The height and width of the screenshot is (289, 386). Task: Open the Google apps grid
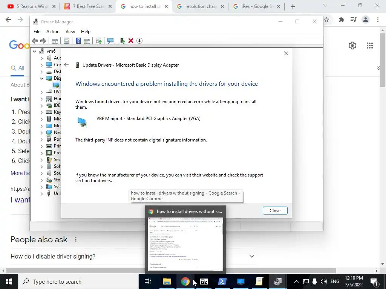[x=370, y=46]
